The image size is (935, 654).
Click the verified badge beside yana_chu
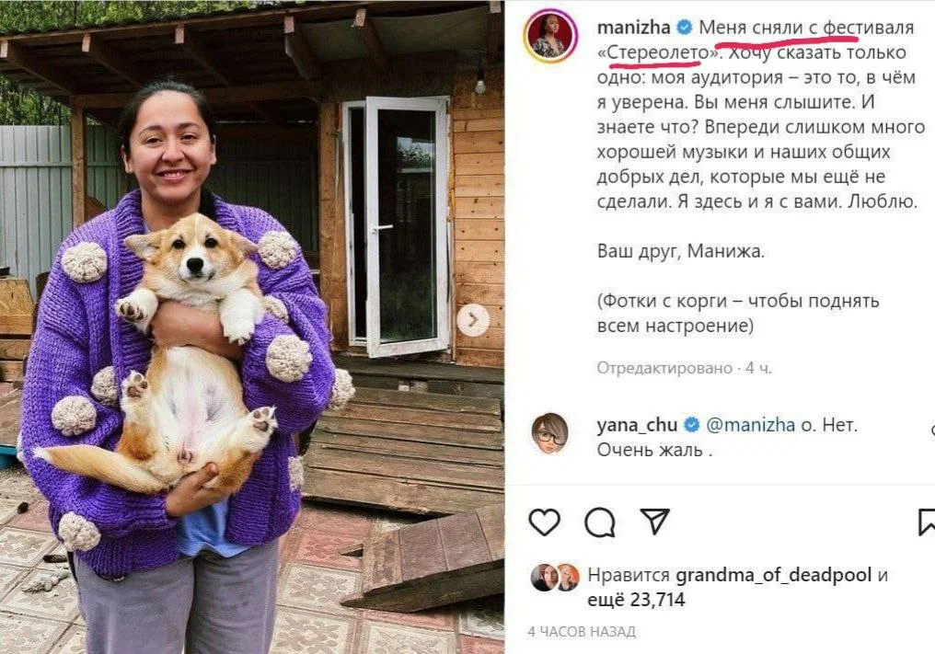[692, 424]
